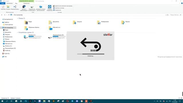The width and height of the screenshot is (183, 103).
Task: Click the Stellar logo in splash screen
Action: pos(108,35)
